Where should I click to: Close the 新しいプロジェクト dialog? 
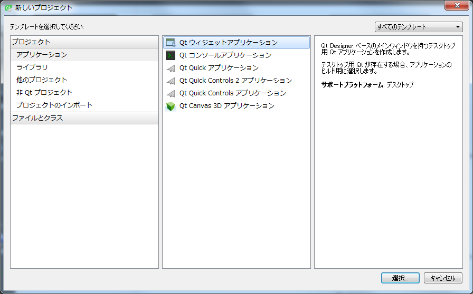coord(457,5)
